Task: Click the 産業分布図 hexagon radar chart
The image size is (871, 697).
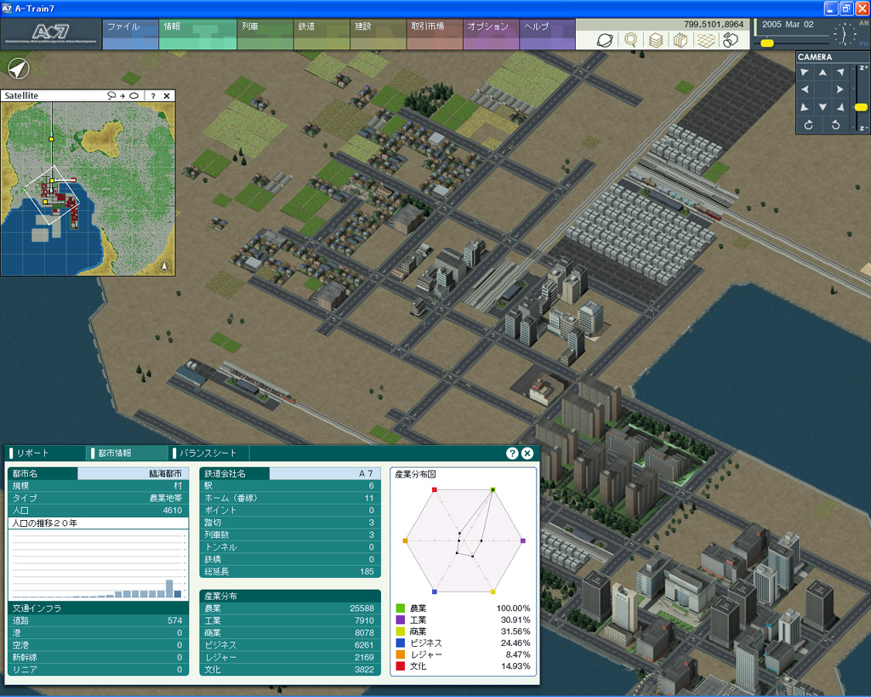Action: pyautogui.click(x=464, y=540)
